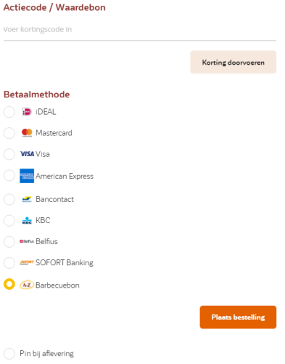Screen dimensions: 285x364
Task: Click the Belfius logo icon
Action: (x=27, y=241)
